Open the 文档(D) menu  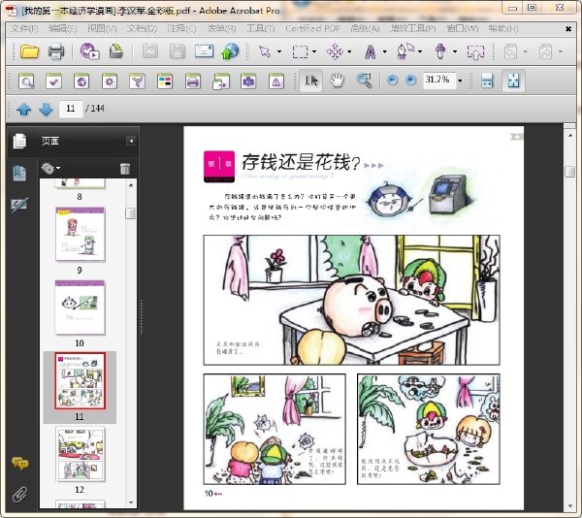tap(142, 28)
